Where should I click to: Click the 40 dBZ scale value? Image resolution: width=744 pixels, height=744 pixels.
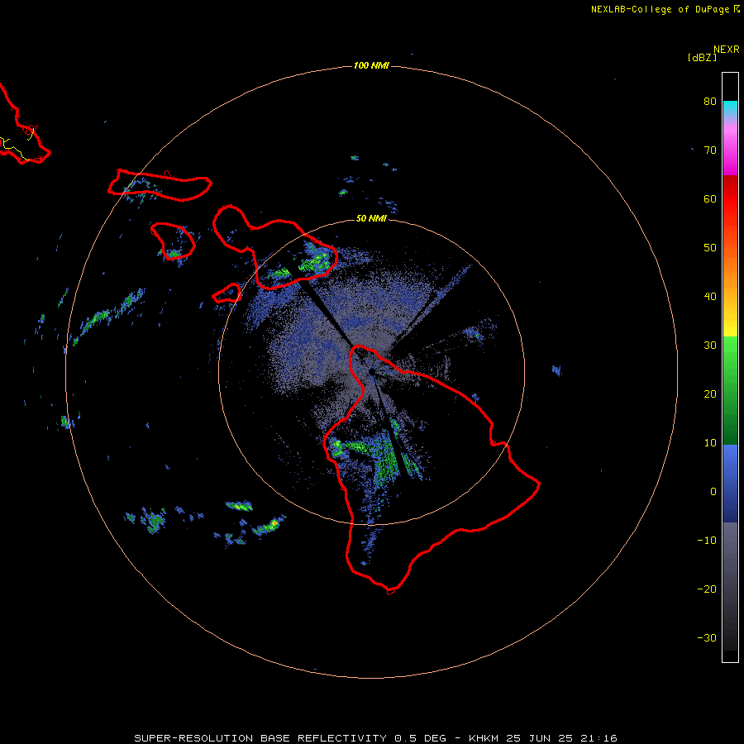(710, 297)
